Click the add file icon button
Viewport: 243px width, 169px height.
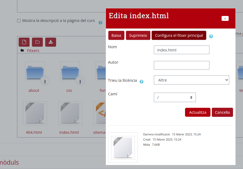pos(24,42)
